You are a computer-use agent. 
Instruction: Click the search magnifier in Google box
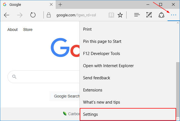pyautogui.click(x=14, y=77)
